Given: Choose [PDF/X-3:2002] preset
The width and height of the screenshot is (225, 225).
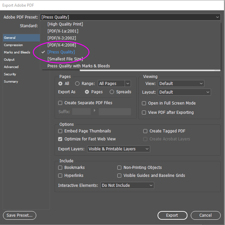Looking at the screenshot, I should click(130, 38).
